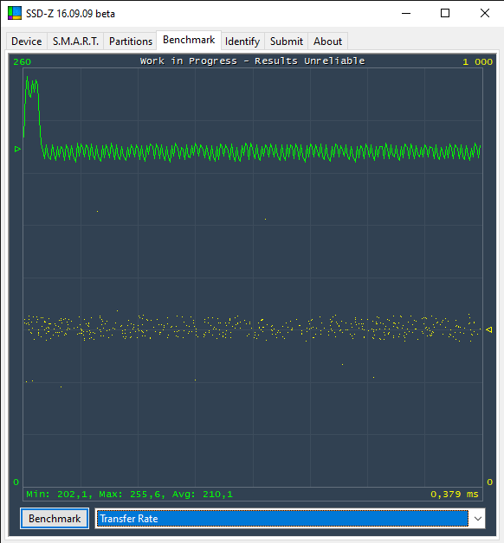Click the SSD-Z 16.09.09 beta title text
The width and height of the screenshot is (504, 543).
point(70,14)
